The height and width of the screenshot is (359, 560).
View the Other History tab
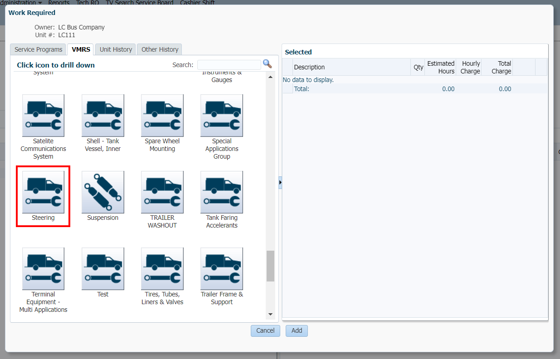pos(160,49)
